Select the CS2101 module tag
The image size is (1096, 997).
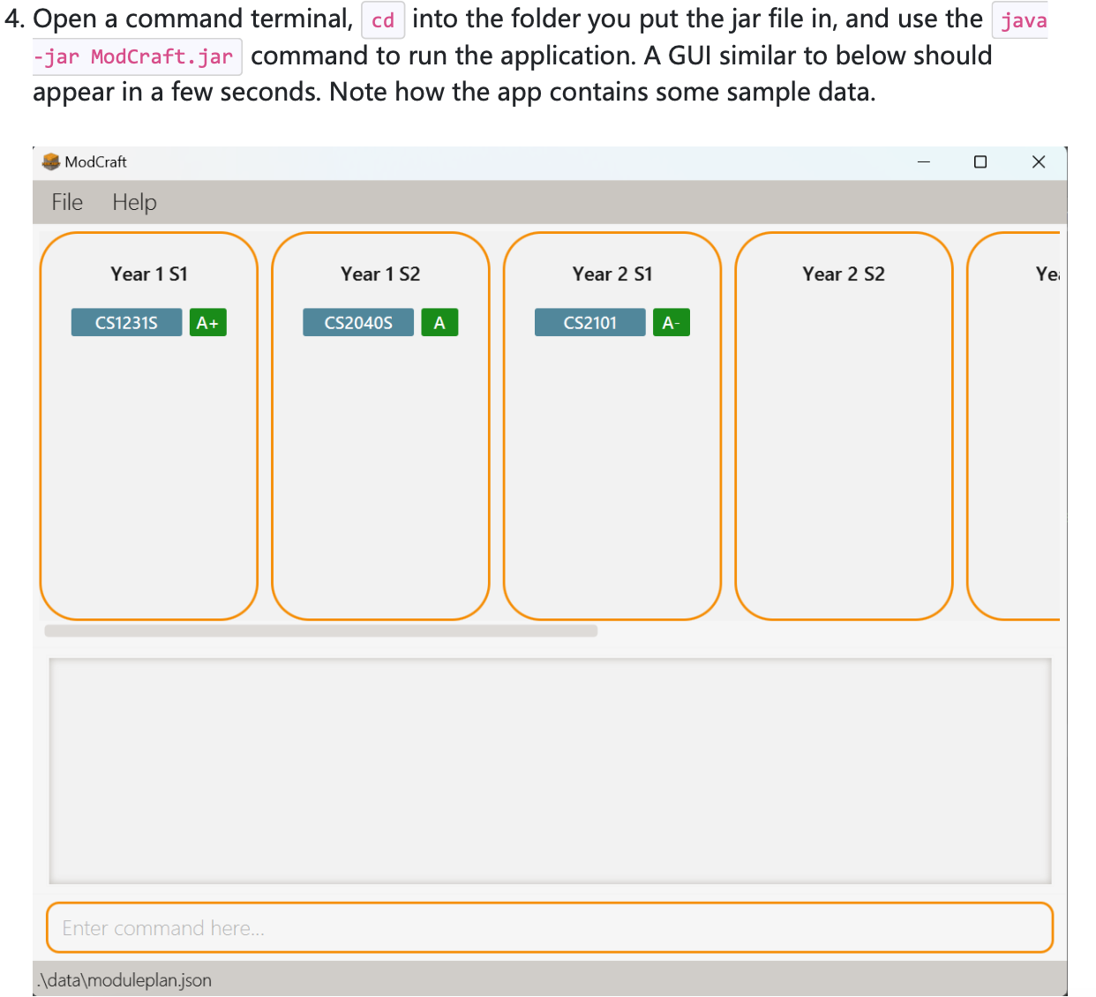coord(589,322)
